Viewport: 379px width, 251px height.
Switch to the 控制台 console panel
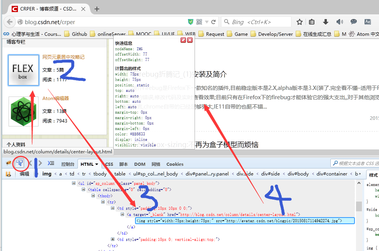coord(68,164)
